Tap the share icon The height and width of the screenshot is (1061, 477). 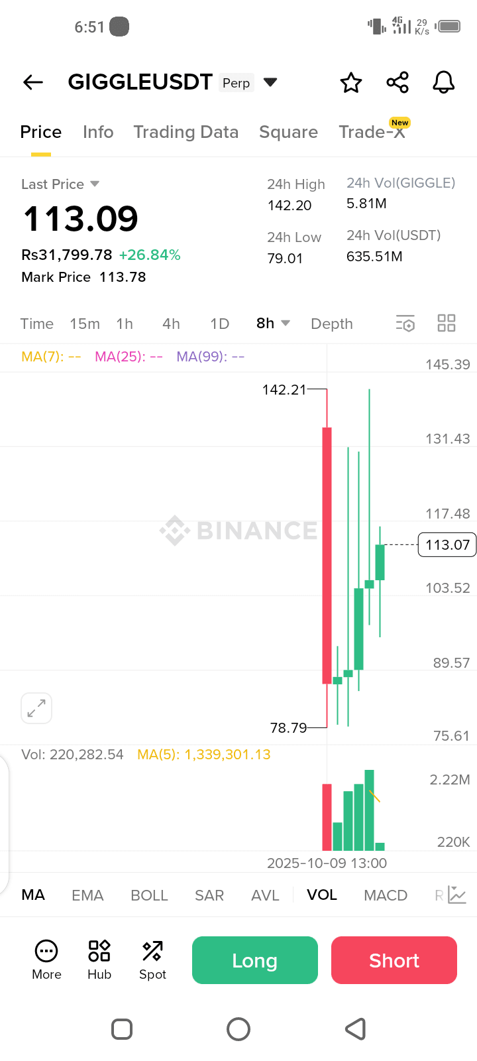click(x=397, y=83)
